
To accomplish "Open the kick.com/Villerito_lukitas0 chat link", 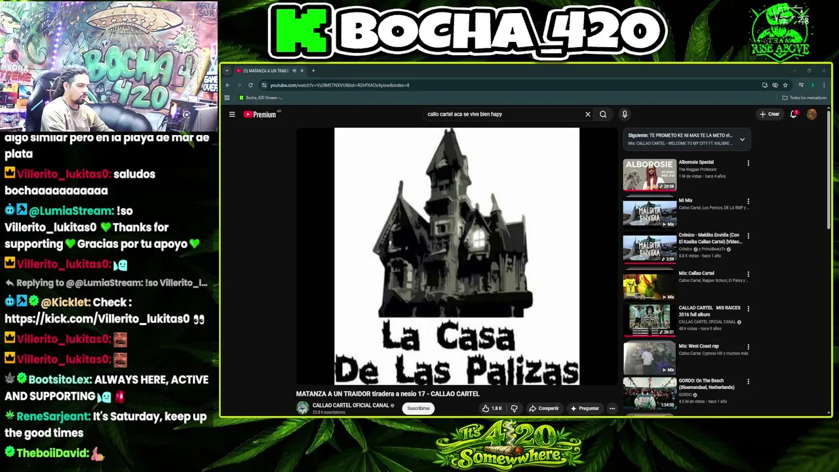I will click(98, 319).
